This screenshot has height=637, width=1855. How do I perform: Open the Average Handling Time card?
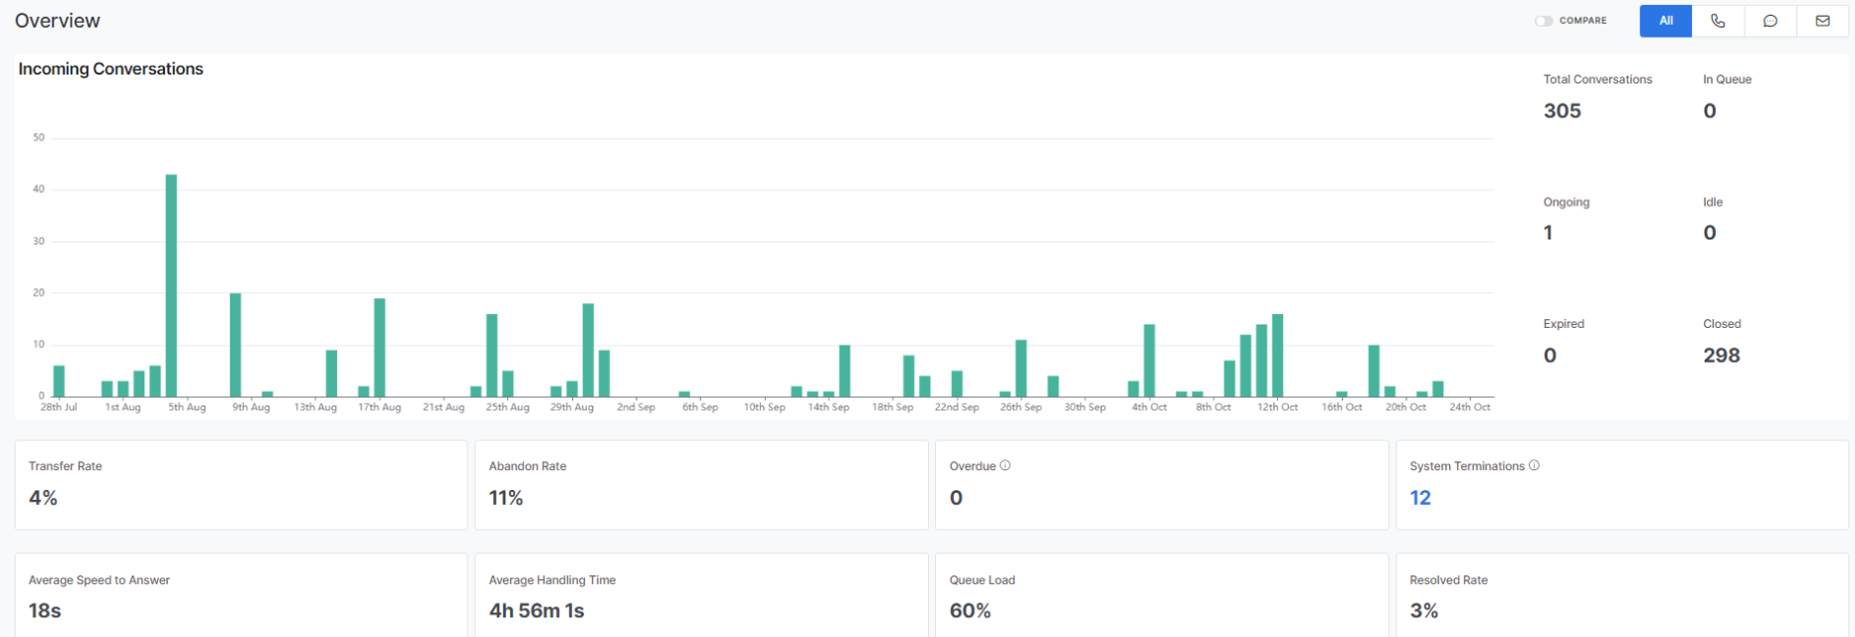point(701,596)
